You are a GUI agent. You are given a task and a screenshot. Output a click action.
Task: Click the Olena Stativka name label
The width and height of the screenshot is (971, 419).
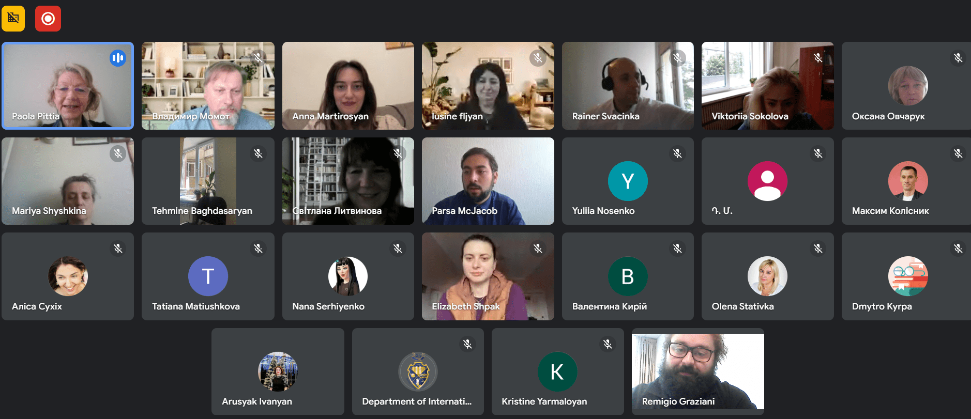(x=742, y=306)
